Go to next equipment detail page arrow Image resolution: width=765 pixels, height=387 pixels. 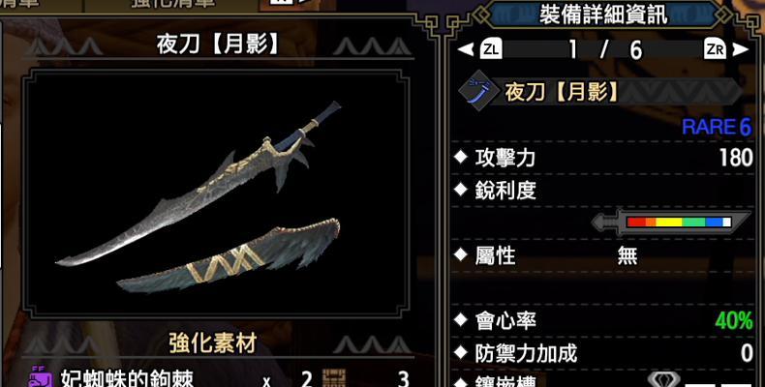pos(741,49)
